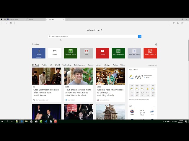The image size is (189, 141).
Task: Select the Politics feed tab
Action: coord(45,65)
